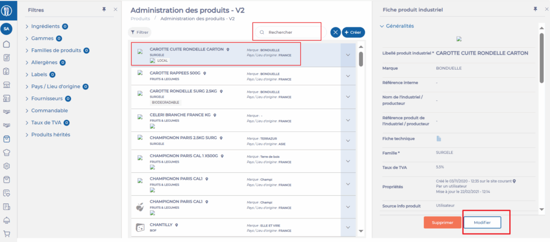Click the home icon in left sidebar
Screen dimensions: 550x242
(7, 43)
